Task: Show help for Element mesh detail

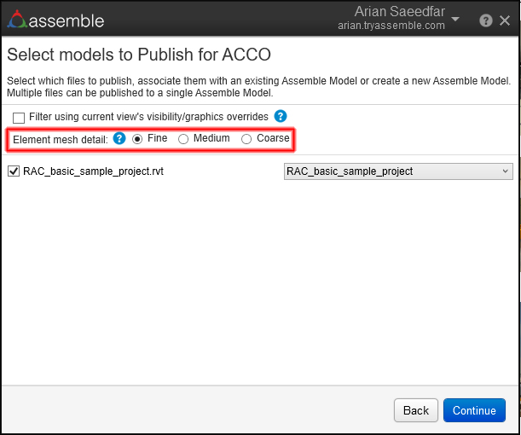Action: (x=119, y=138)
